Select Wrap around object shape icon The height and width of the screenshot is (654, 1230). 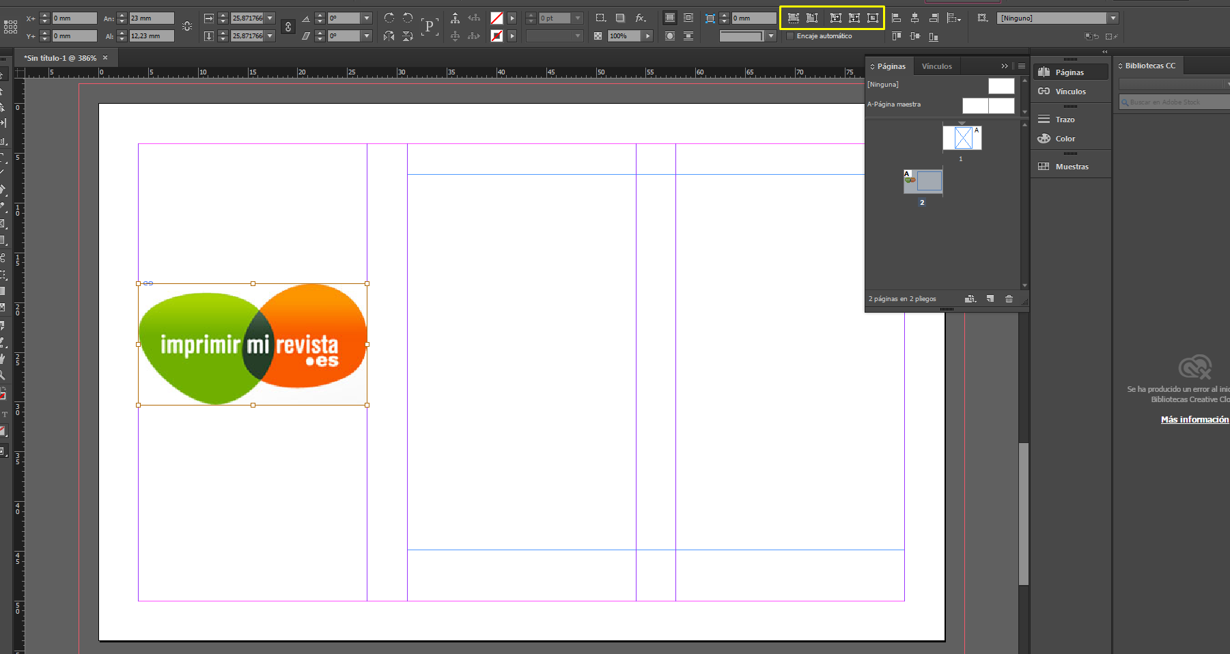pos(670,35)
